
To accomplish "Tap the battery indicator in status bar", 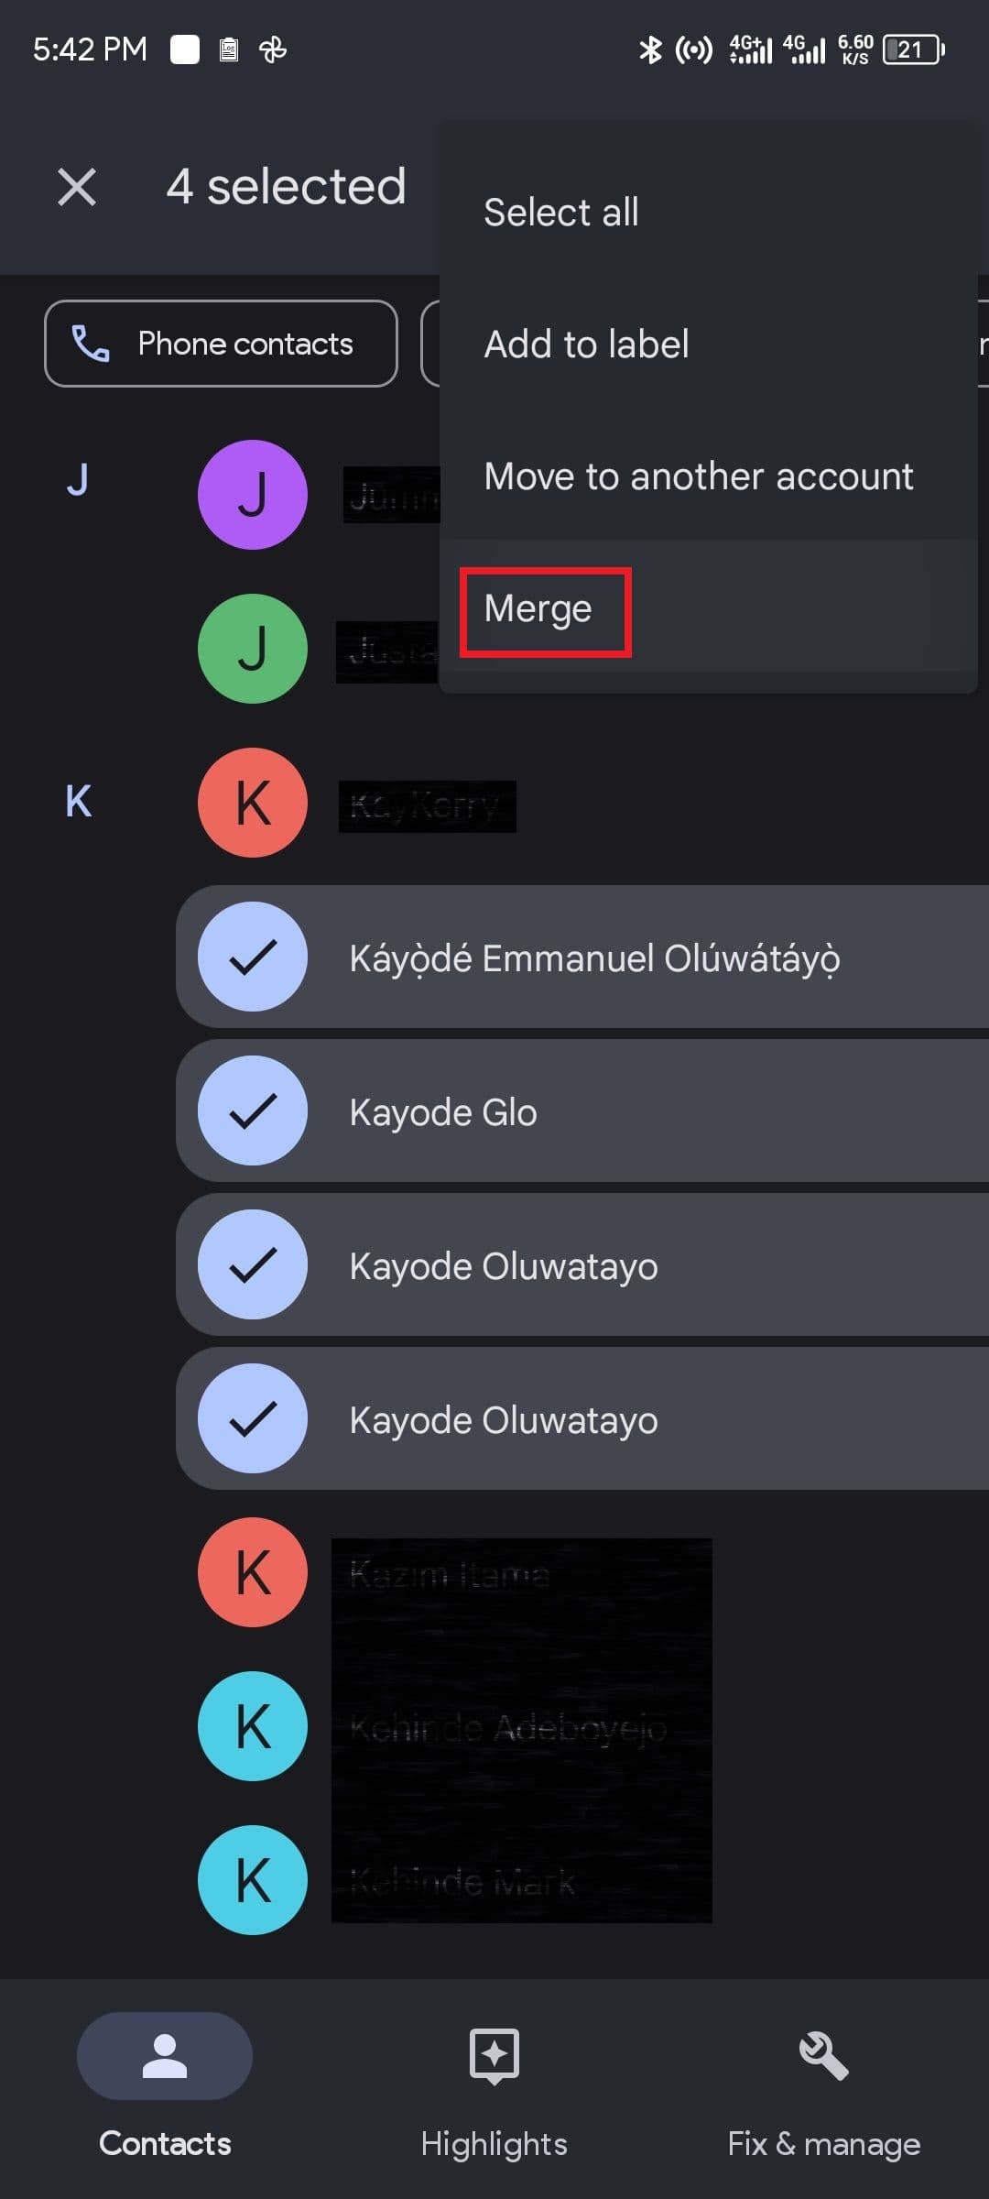I will 913,49.
